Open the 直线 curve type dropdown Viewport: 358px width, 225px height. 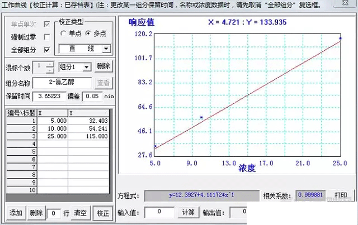pos(106,49)
